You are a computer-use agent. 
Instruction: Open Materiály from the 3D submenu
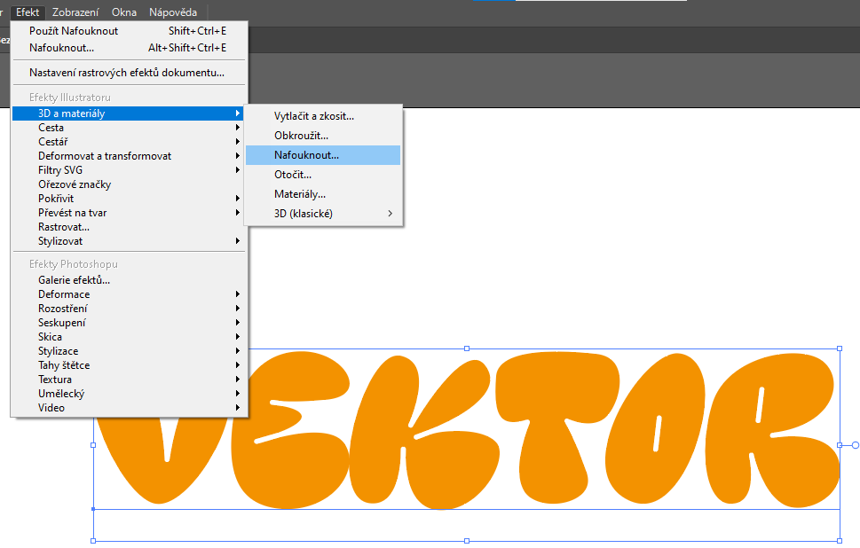pyautogui.click(x=300, y=194)
